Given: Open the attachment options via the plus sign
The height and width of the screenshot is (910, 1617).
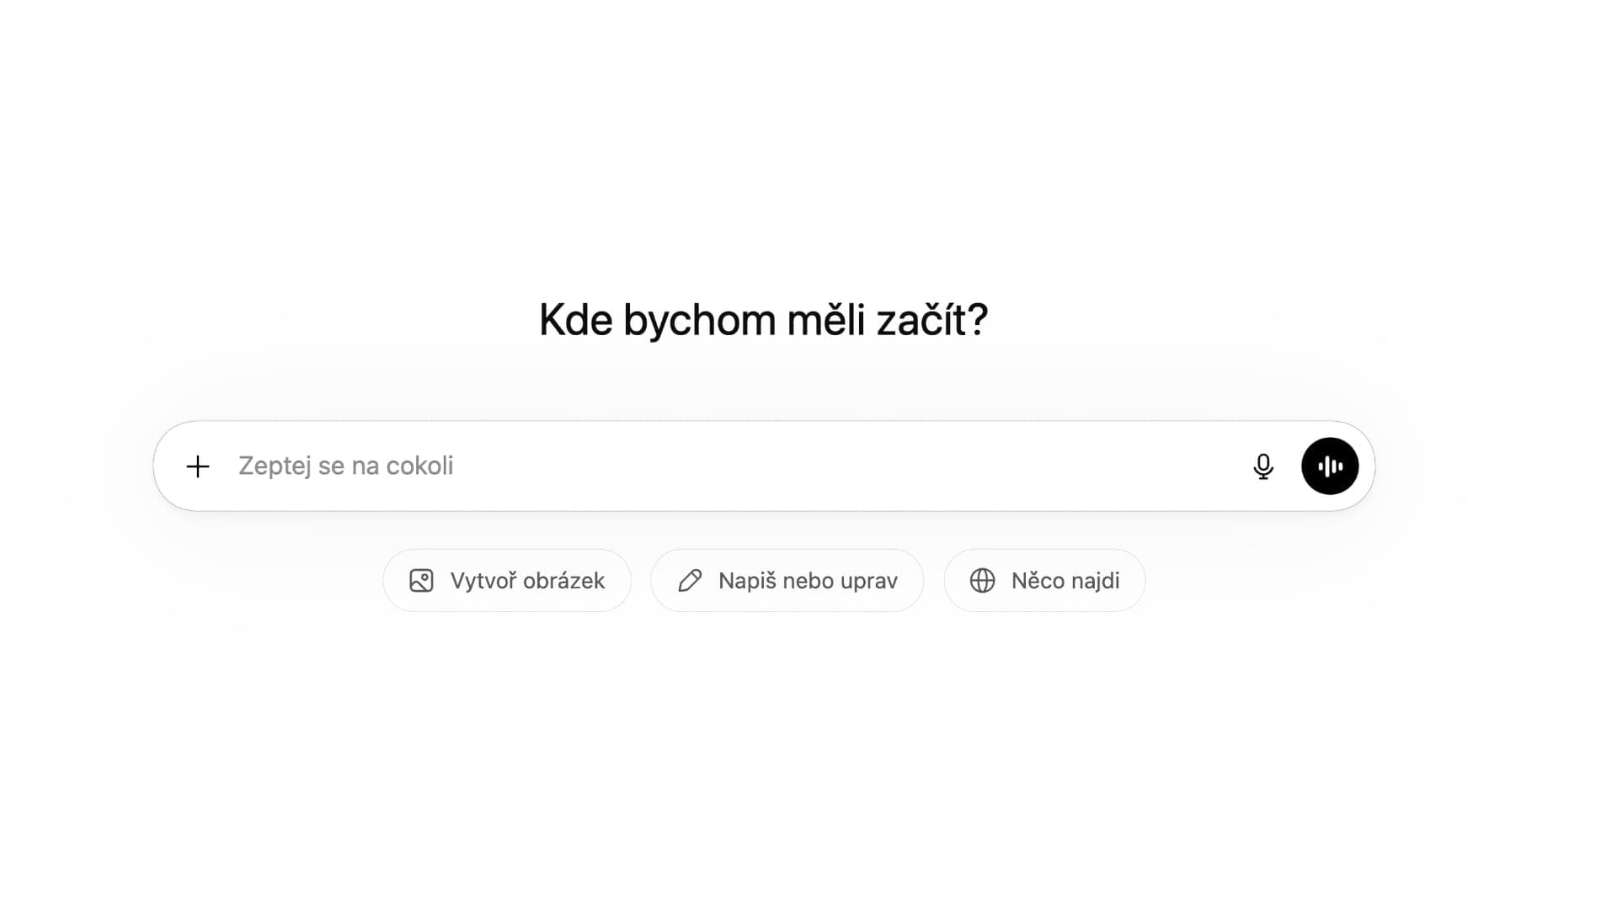Looking at the screenshot, I should (199, 466).
